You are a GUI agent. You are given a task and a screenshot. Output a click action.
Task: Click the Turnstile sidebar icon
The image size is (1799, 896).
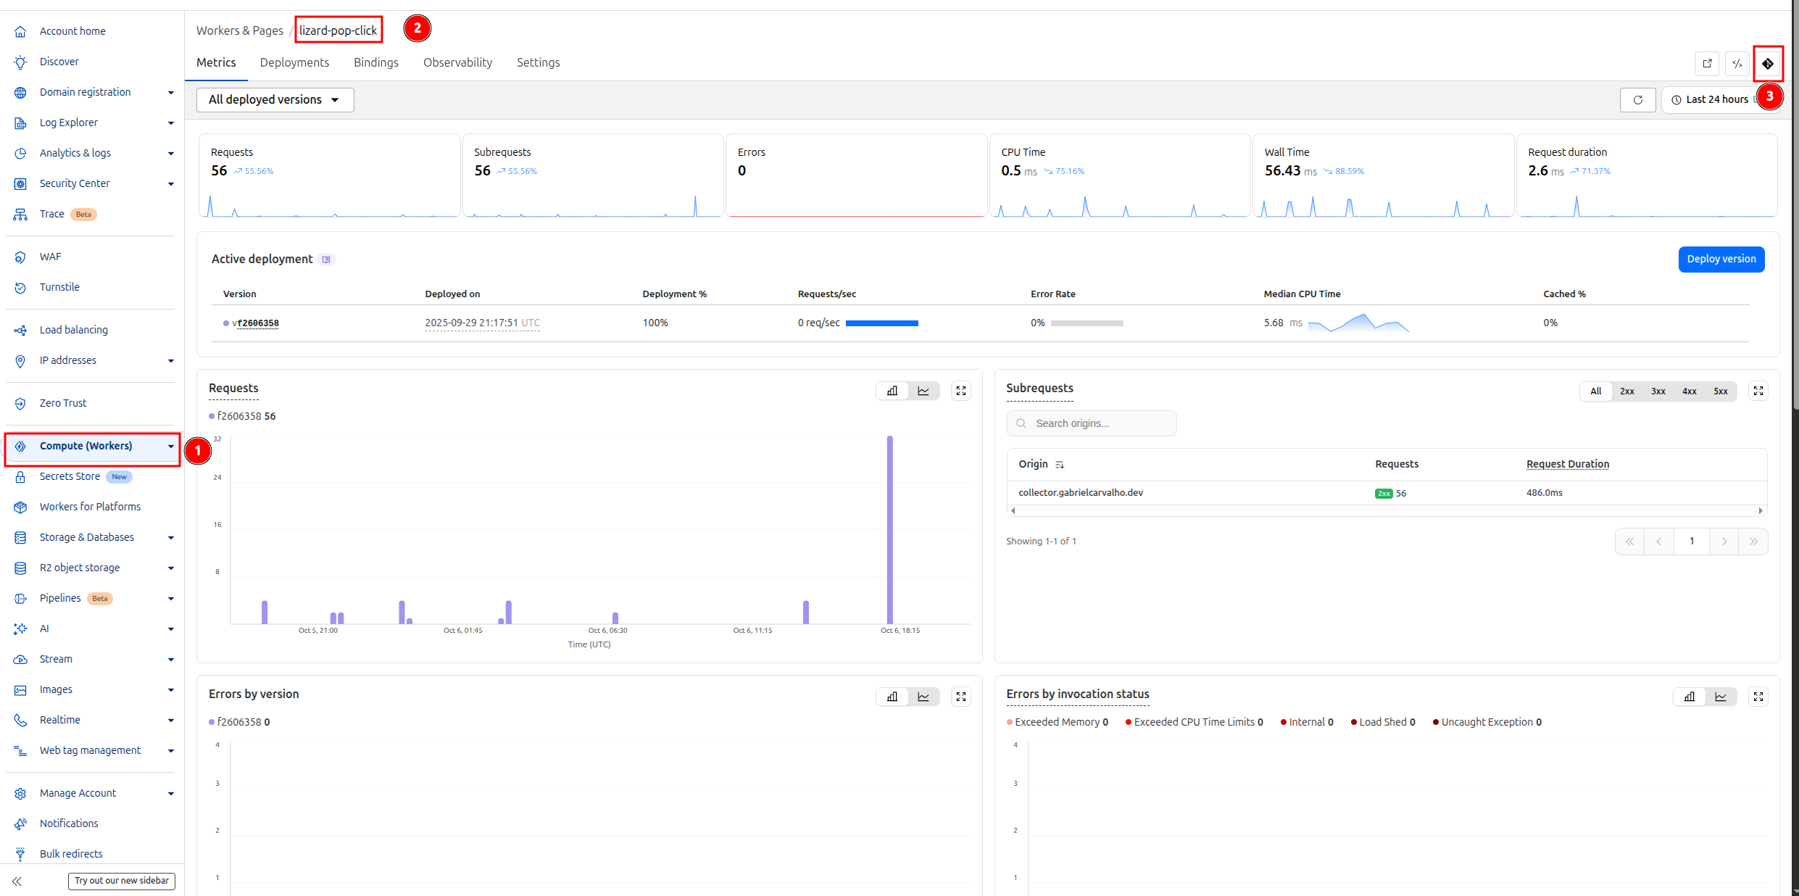20,288
